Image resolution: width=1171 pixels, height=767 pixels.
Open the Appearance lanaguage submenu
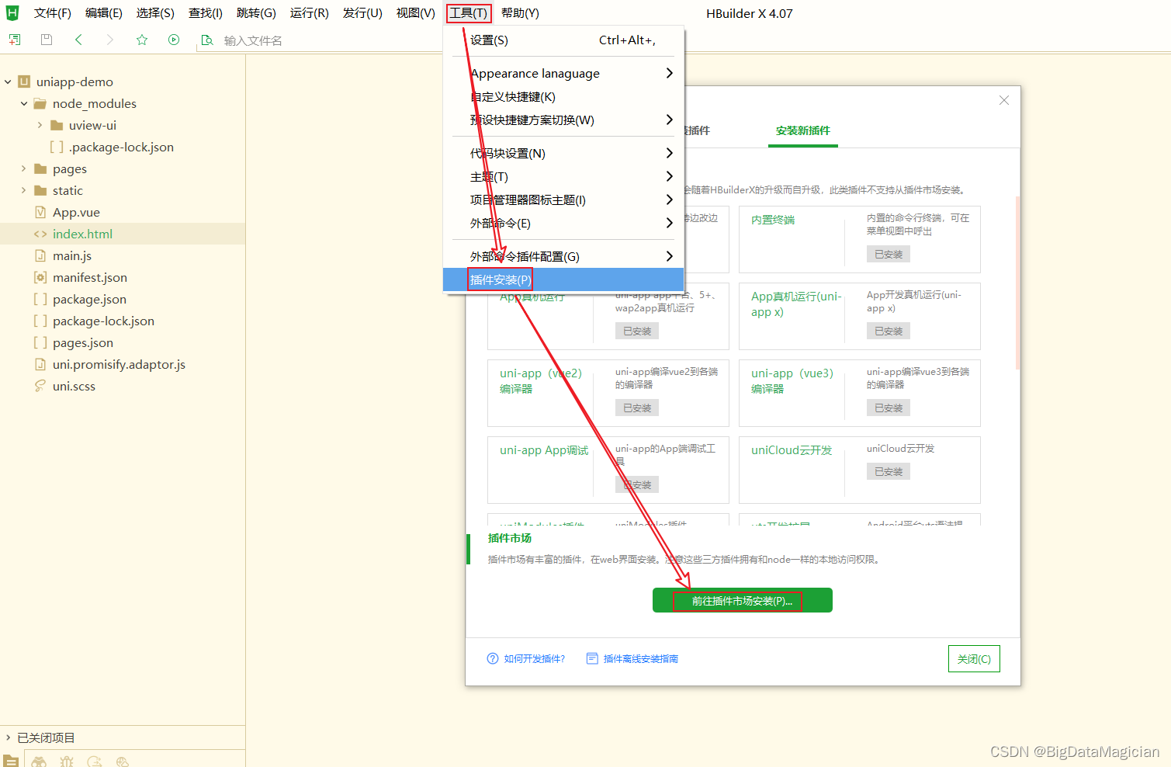point(563,73)
